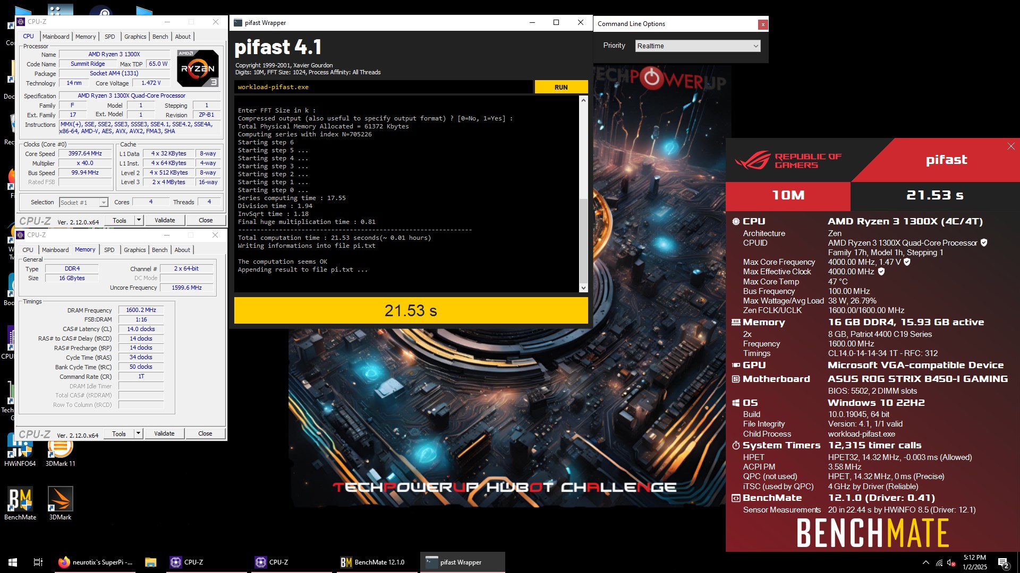Click scroll up arrow in pifast console

point(583,100)
